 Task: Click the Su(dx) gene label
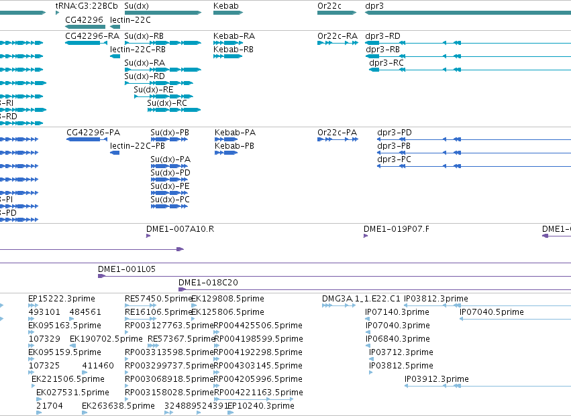137,6
